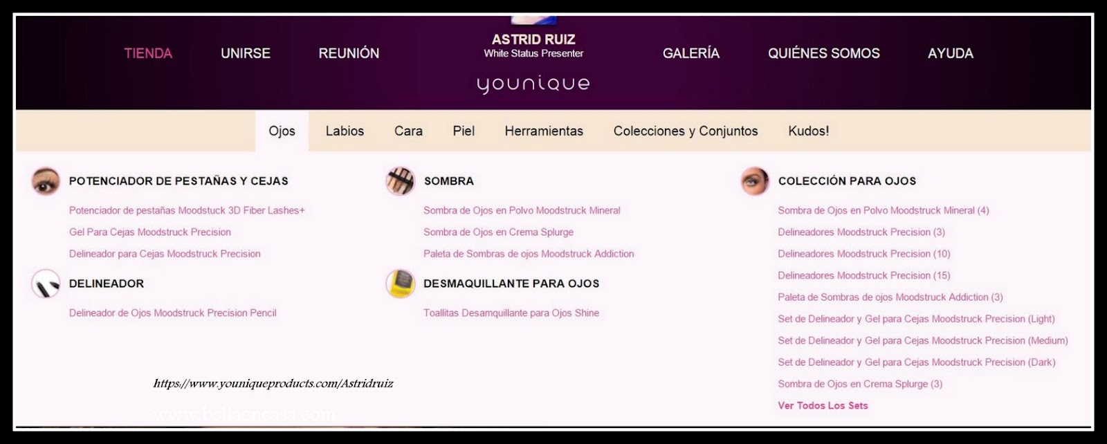The height and width of the screenshot is (444, 1107).
Task: Open Set de Delineador y Gel Precision (Light)
Action: pos(916,319)
